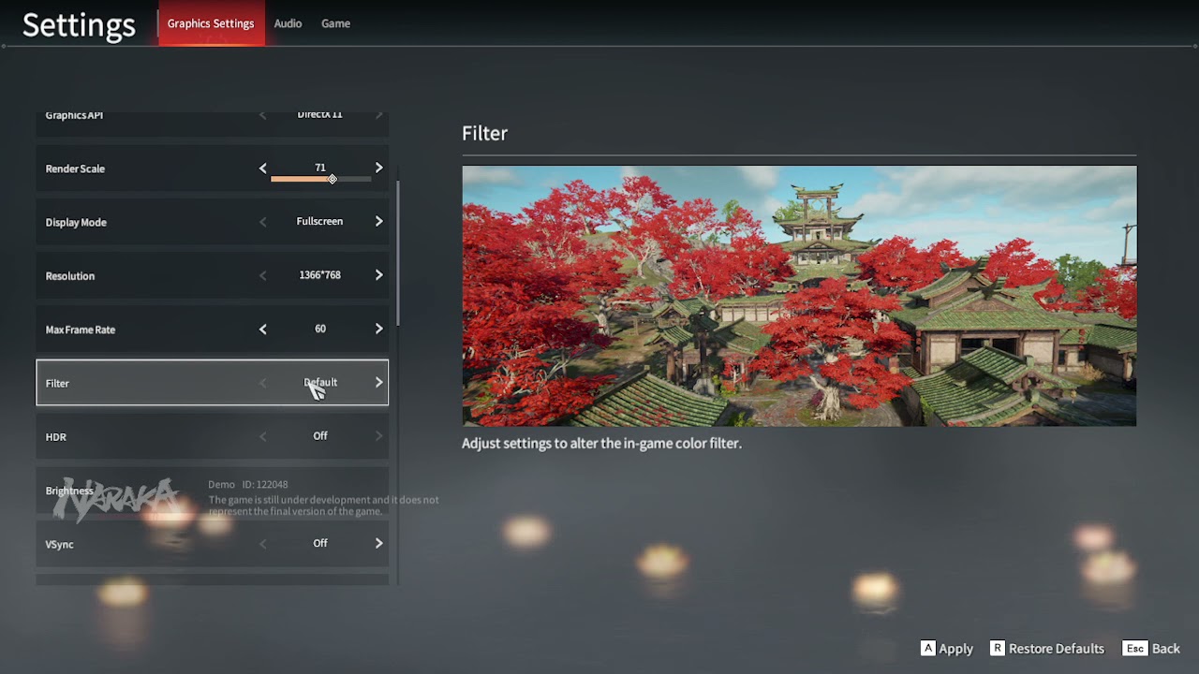Click the color filter description text
1199x674 pixels.
click(x=601, y=443)
